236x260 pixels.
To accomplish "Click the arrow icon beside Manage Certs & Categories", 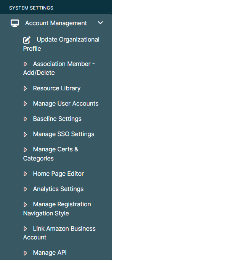I will 25,150.
